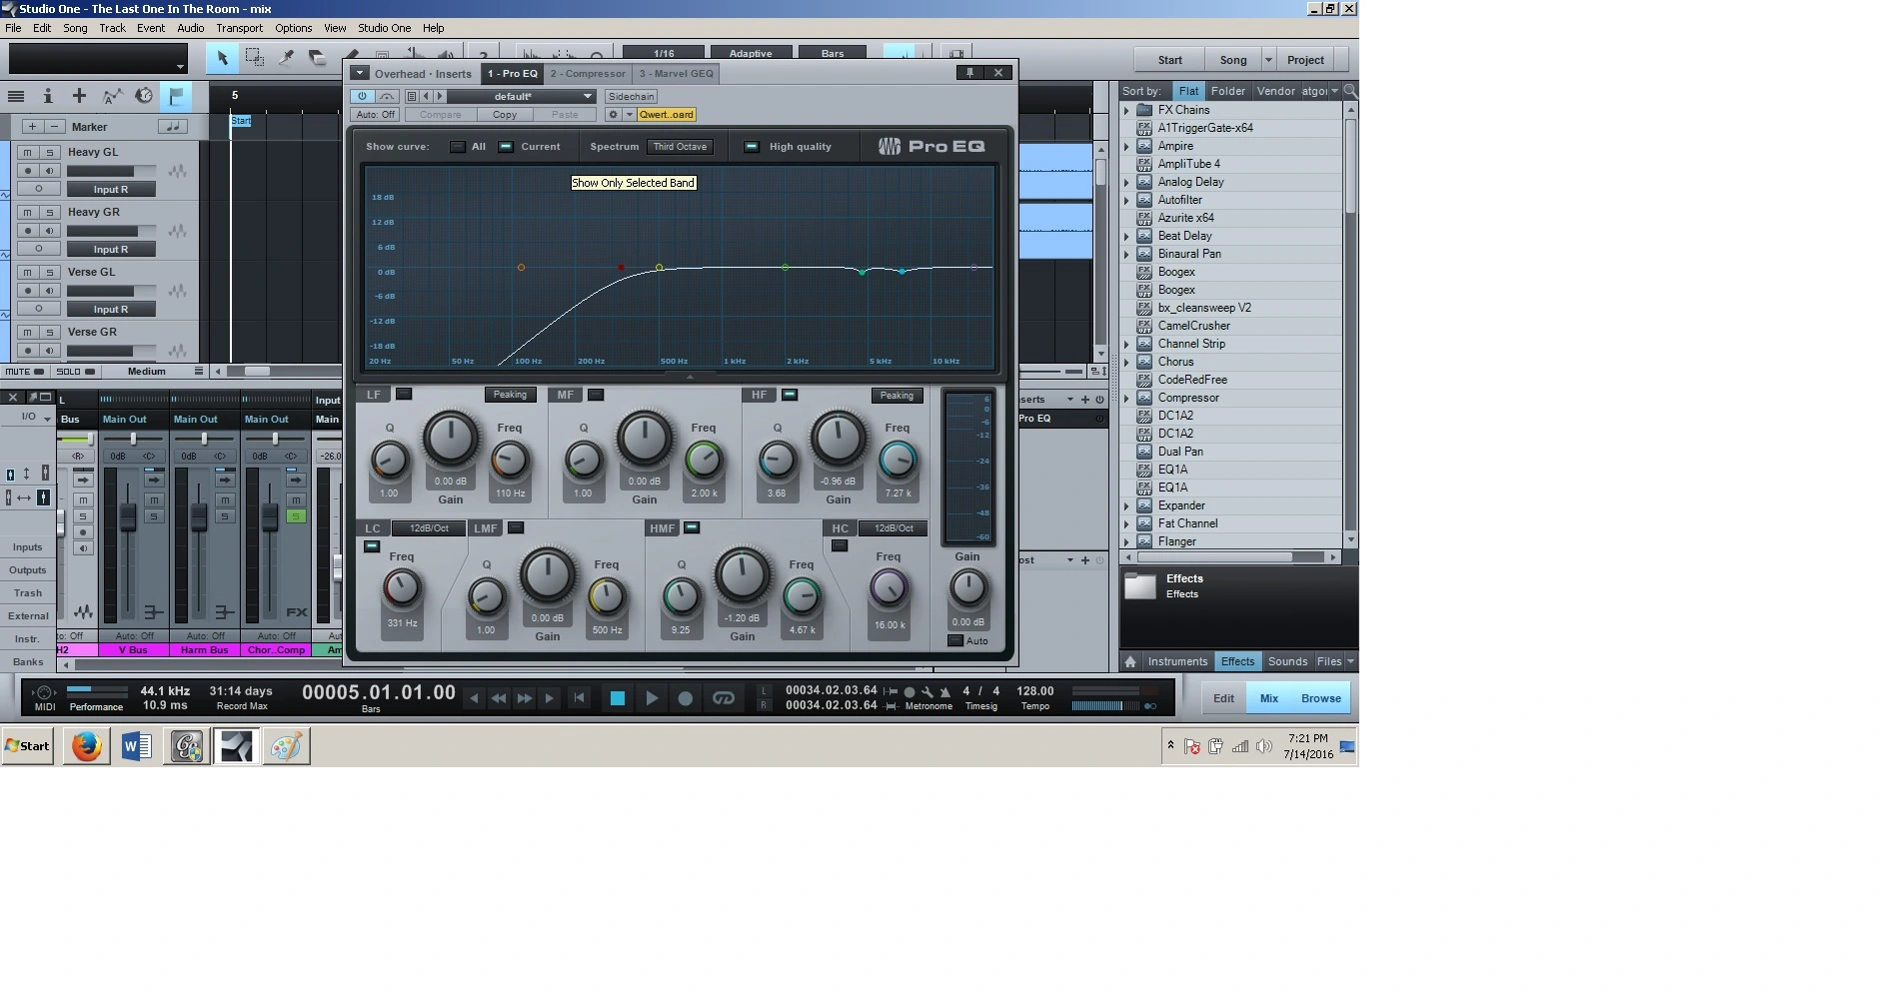Pin the Pro EQ plugin window
The height and width of the screenshot is (997, 1883).
tap(968, 73)
